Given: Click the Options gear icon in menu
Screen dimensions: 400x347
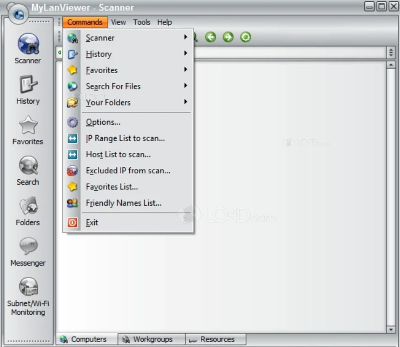Looking at the screenshot, I should [72, 122].
